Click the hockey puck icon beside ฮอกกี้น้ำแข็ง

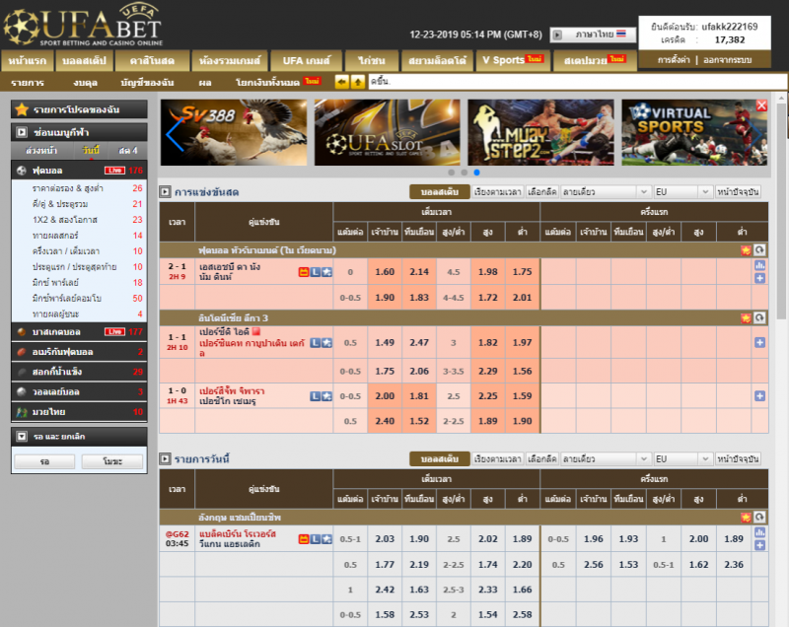pyautogui.click(x=22, y=372)
